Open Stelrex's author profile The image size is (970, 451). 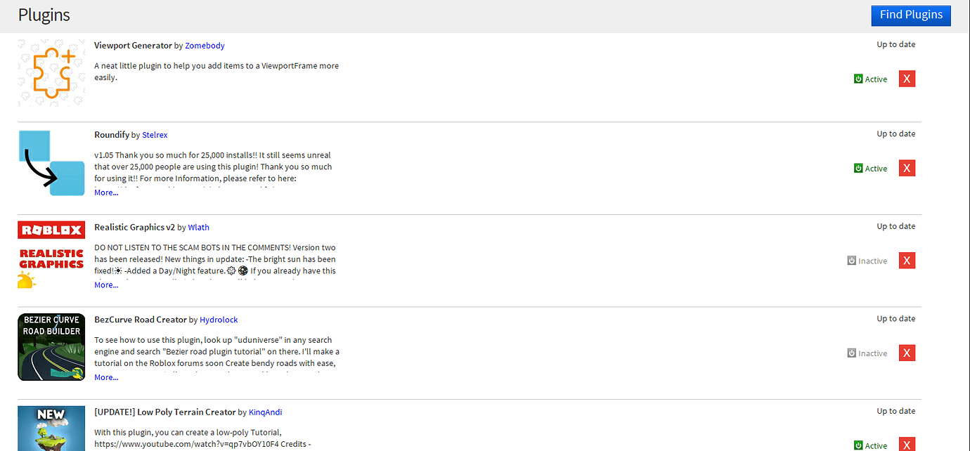[155, 134]
